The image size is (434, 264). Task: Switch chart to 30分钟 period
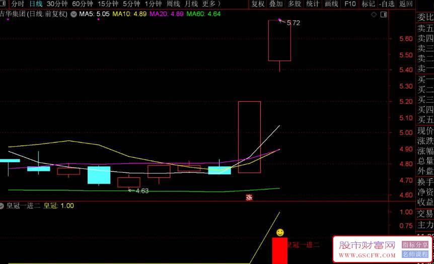point(57,4)
